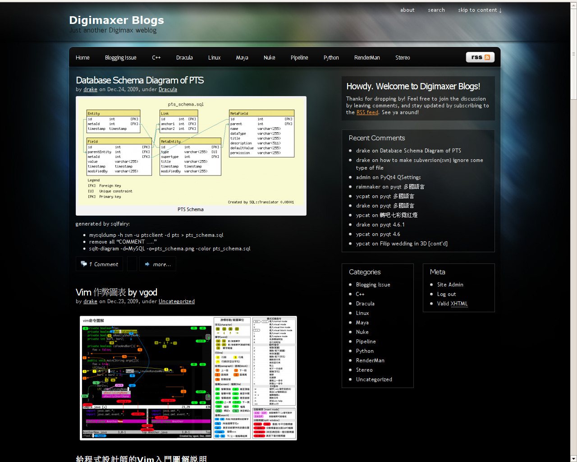Click skip to content link

pyautogui.click(x=480, y=10)
